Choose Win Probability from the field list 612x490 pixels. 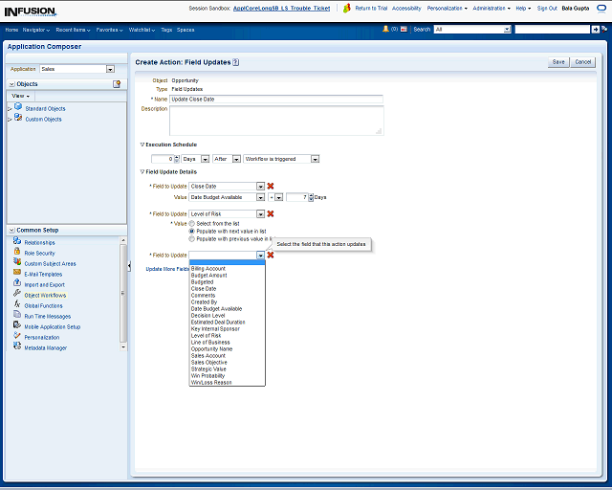[x=207, y=376]
